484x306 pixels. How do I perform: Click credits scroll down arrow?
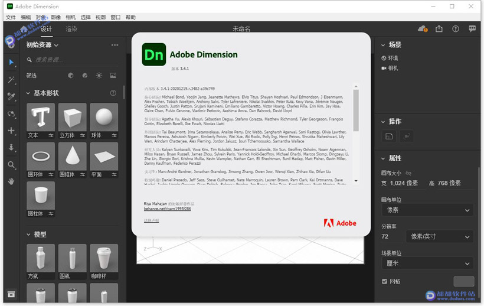click(356, 181)
